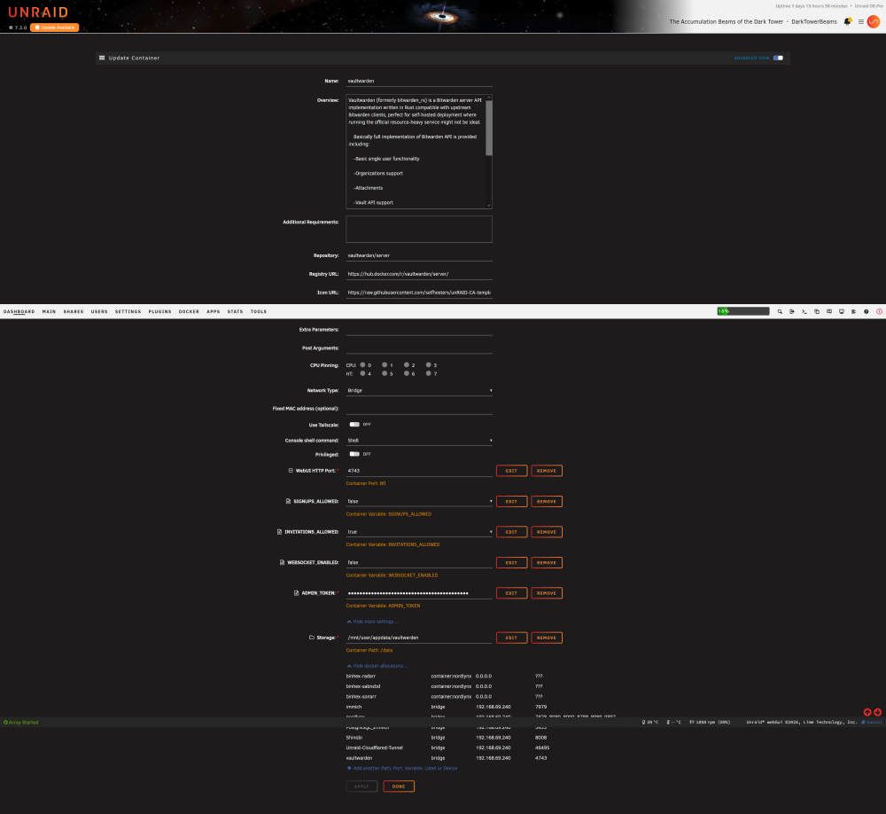Open the INVITATIONS_ALLOWED value dropdown

(419, 532)
